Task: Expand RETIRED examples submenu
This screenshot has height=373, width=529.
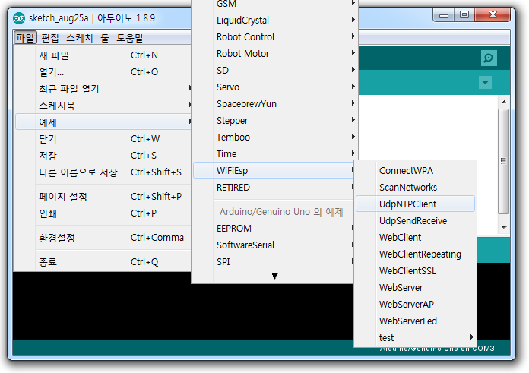Action: pos(274,187)
